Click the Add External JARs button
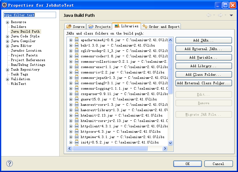This screenshot has height=172, width=238. (204, 49)
